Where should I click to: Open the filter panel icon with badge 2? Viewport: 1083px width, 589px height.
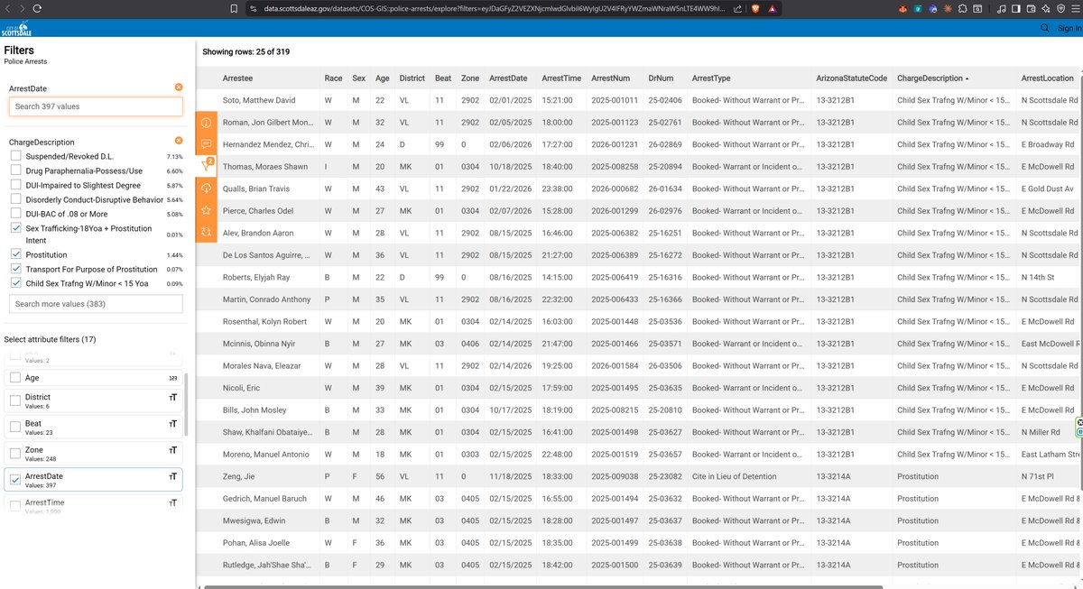coord(206,166)
